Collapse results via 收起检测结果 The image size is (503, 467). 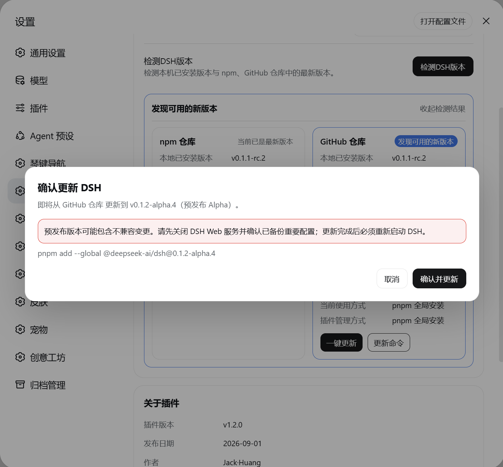443,109
